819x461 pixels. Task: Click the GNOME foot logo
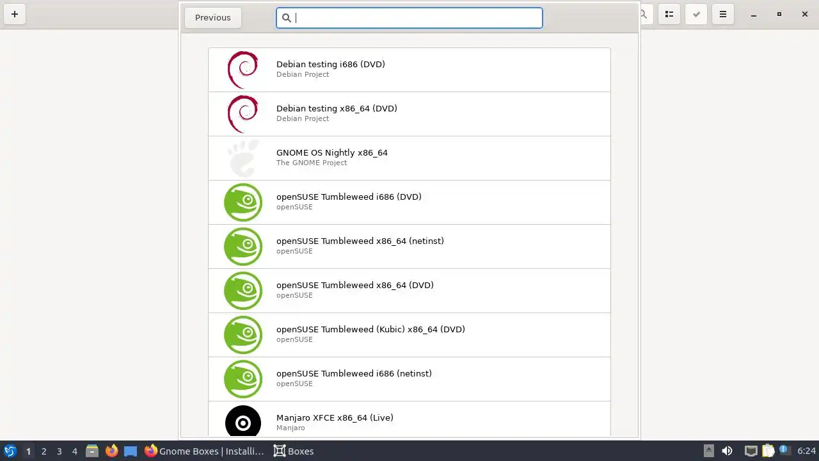point(243,158)
